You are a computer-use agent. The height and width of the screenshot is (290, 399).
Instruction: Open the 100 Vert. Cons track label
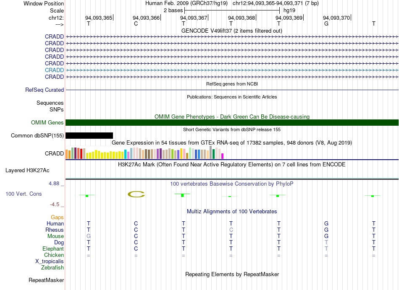coord(24,194)
